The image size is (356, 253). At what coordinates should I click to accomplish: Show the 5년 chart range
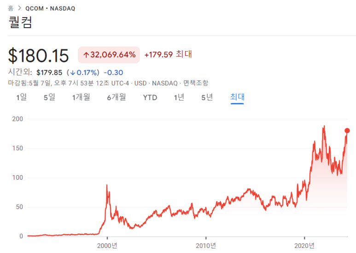207,97
